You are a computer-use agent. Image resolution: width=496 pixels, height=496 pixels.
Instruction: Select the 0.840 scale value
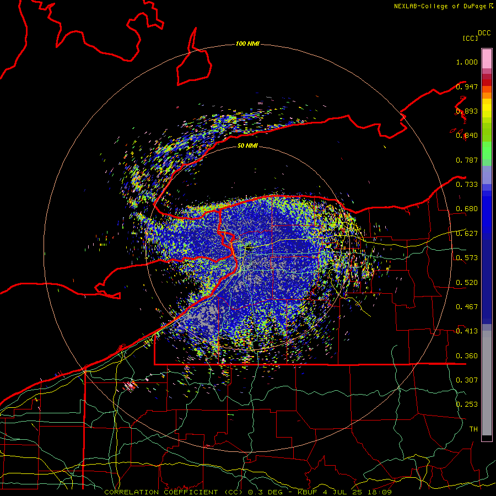(x=467, y=136)
